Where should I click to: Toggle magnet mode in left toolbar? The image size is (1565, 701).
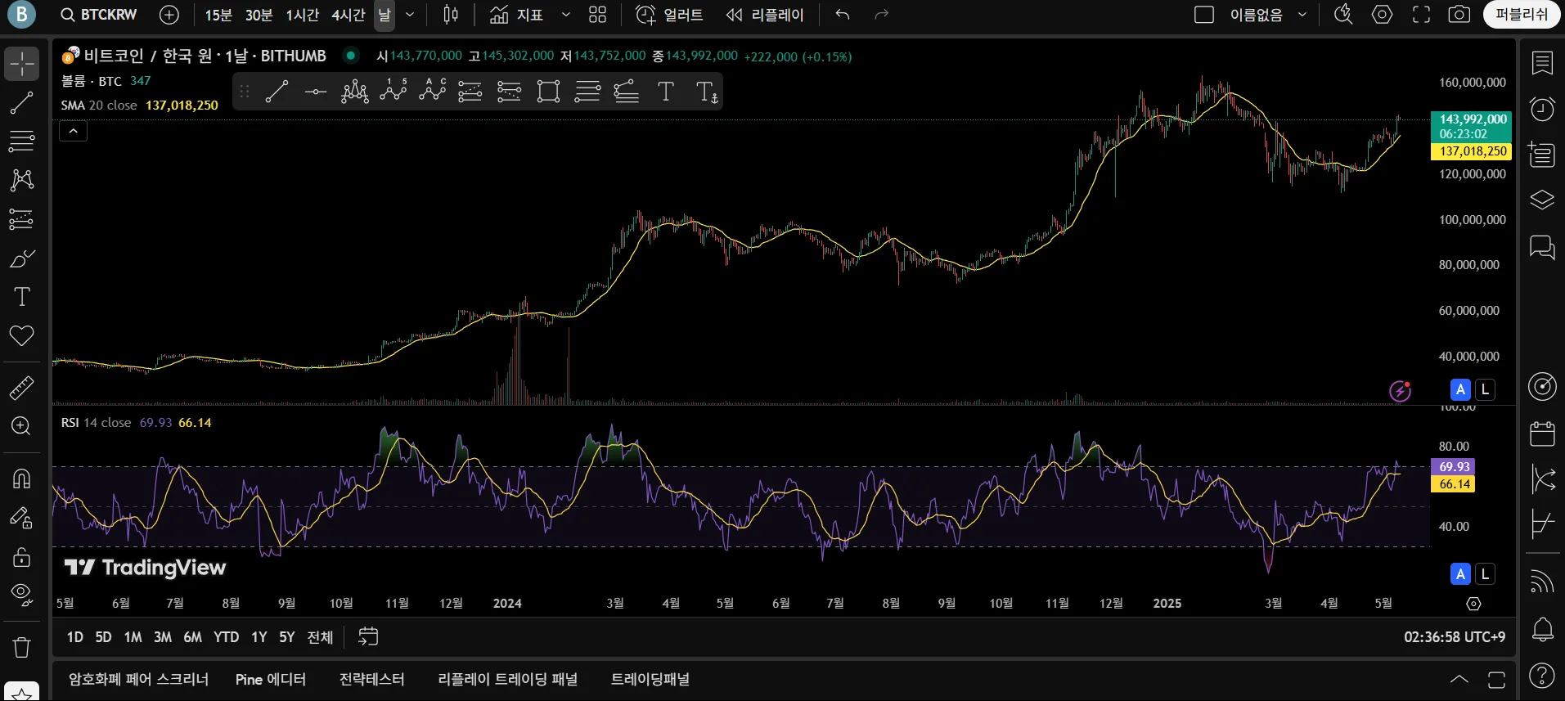[21, 479]
